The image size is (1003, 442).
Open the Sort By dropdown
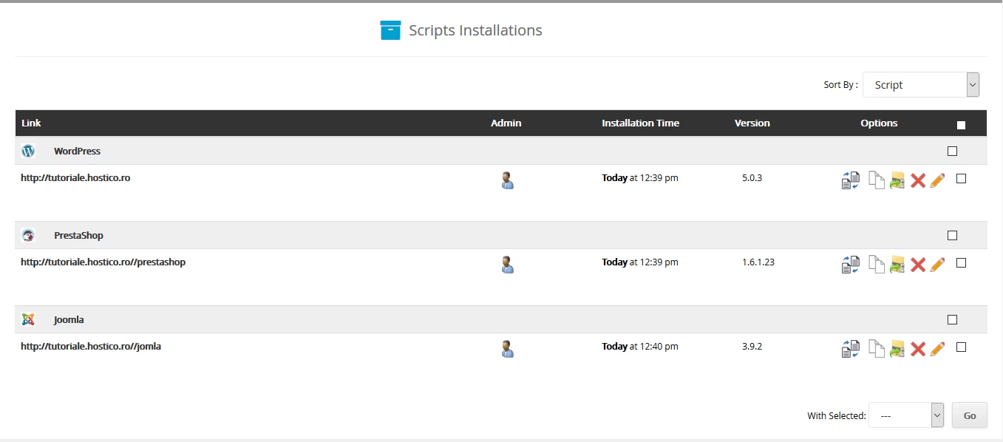pyautogui.click(x=920, y=85)
